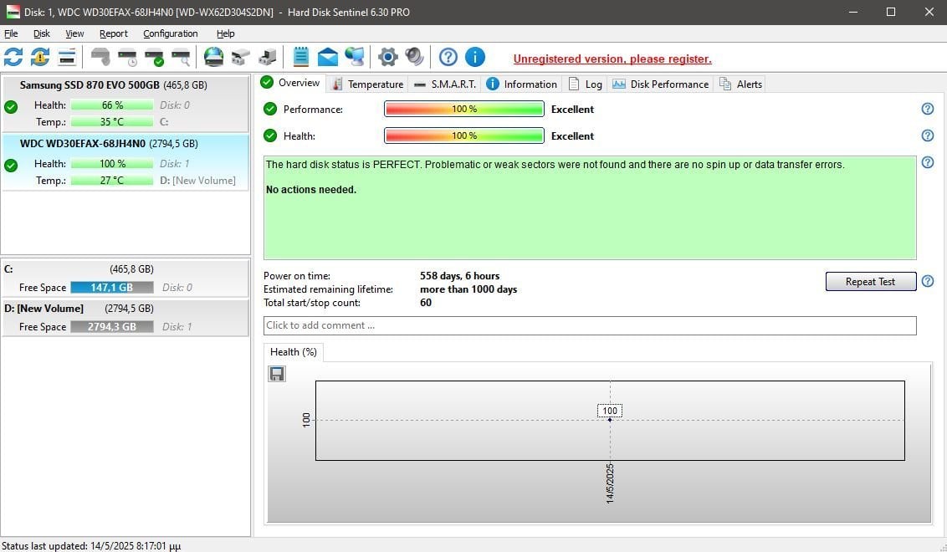The height and width of the screenshot is (552, 947).
Task: Switch to the Temperature tab
Action: [x=367, y=84]
